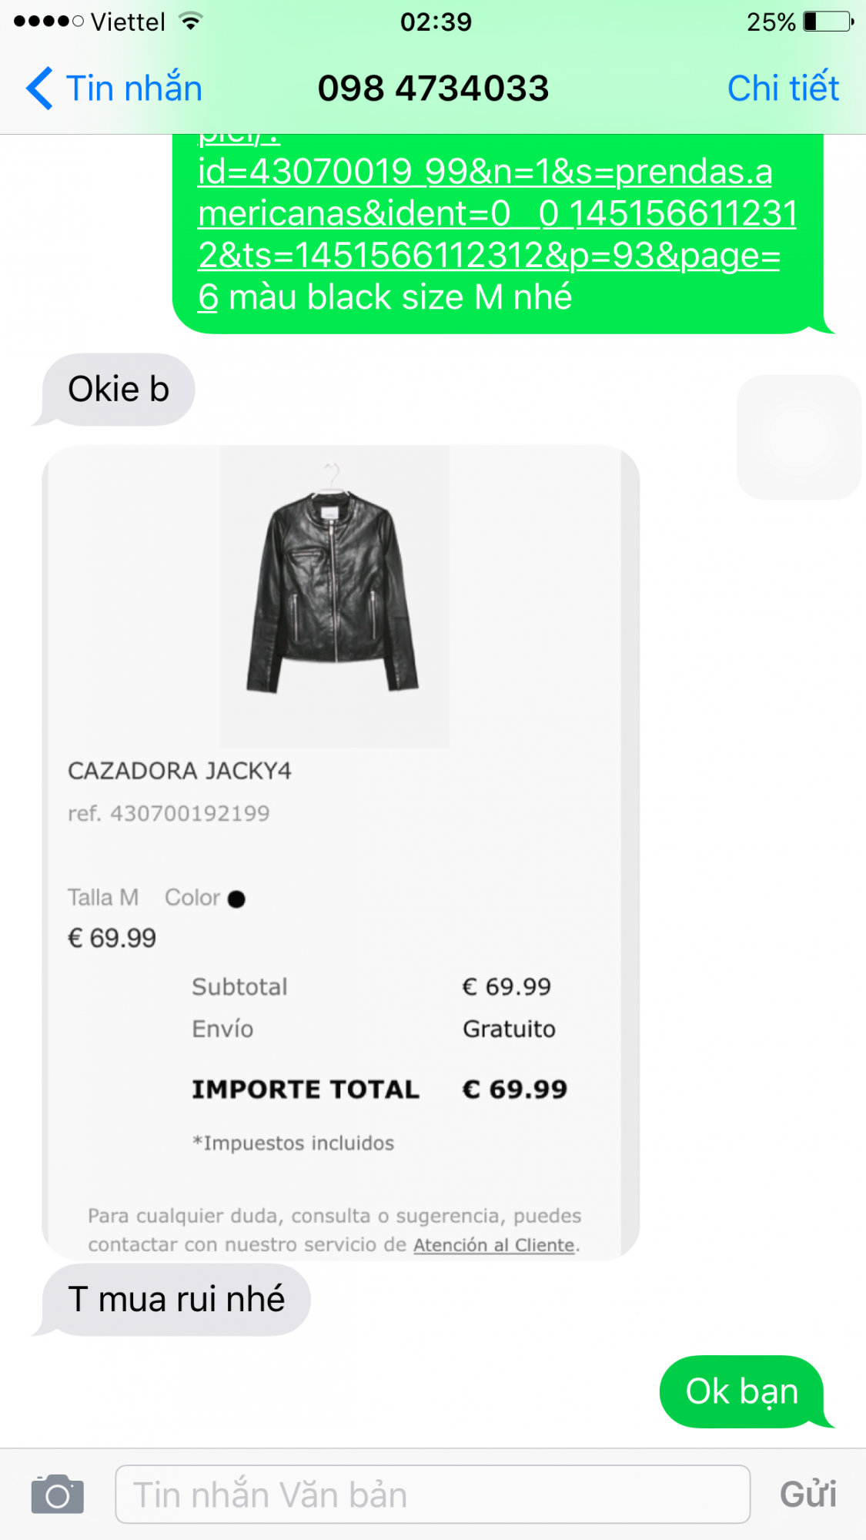Tap the status bar clock showing 02:39
The width and height of the screenshot is (866, 1540).
coord(436,22)
